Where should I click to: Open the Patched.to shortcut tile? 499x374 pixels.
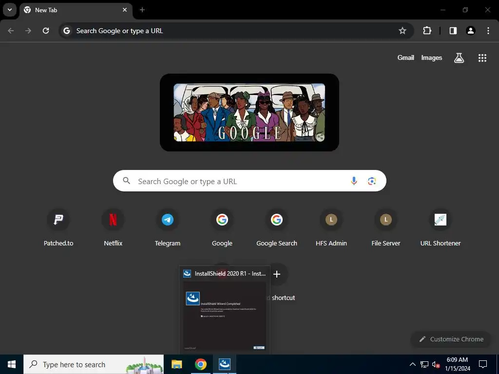(x=58, y=228)
